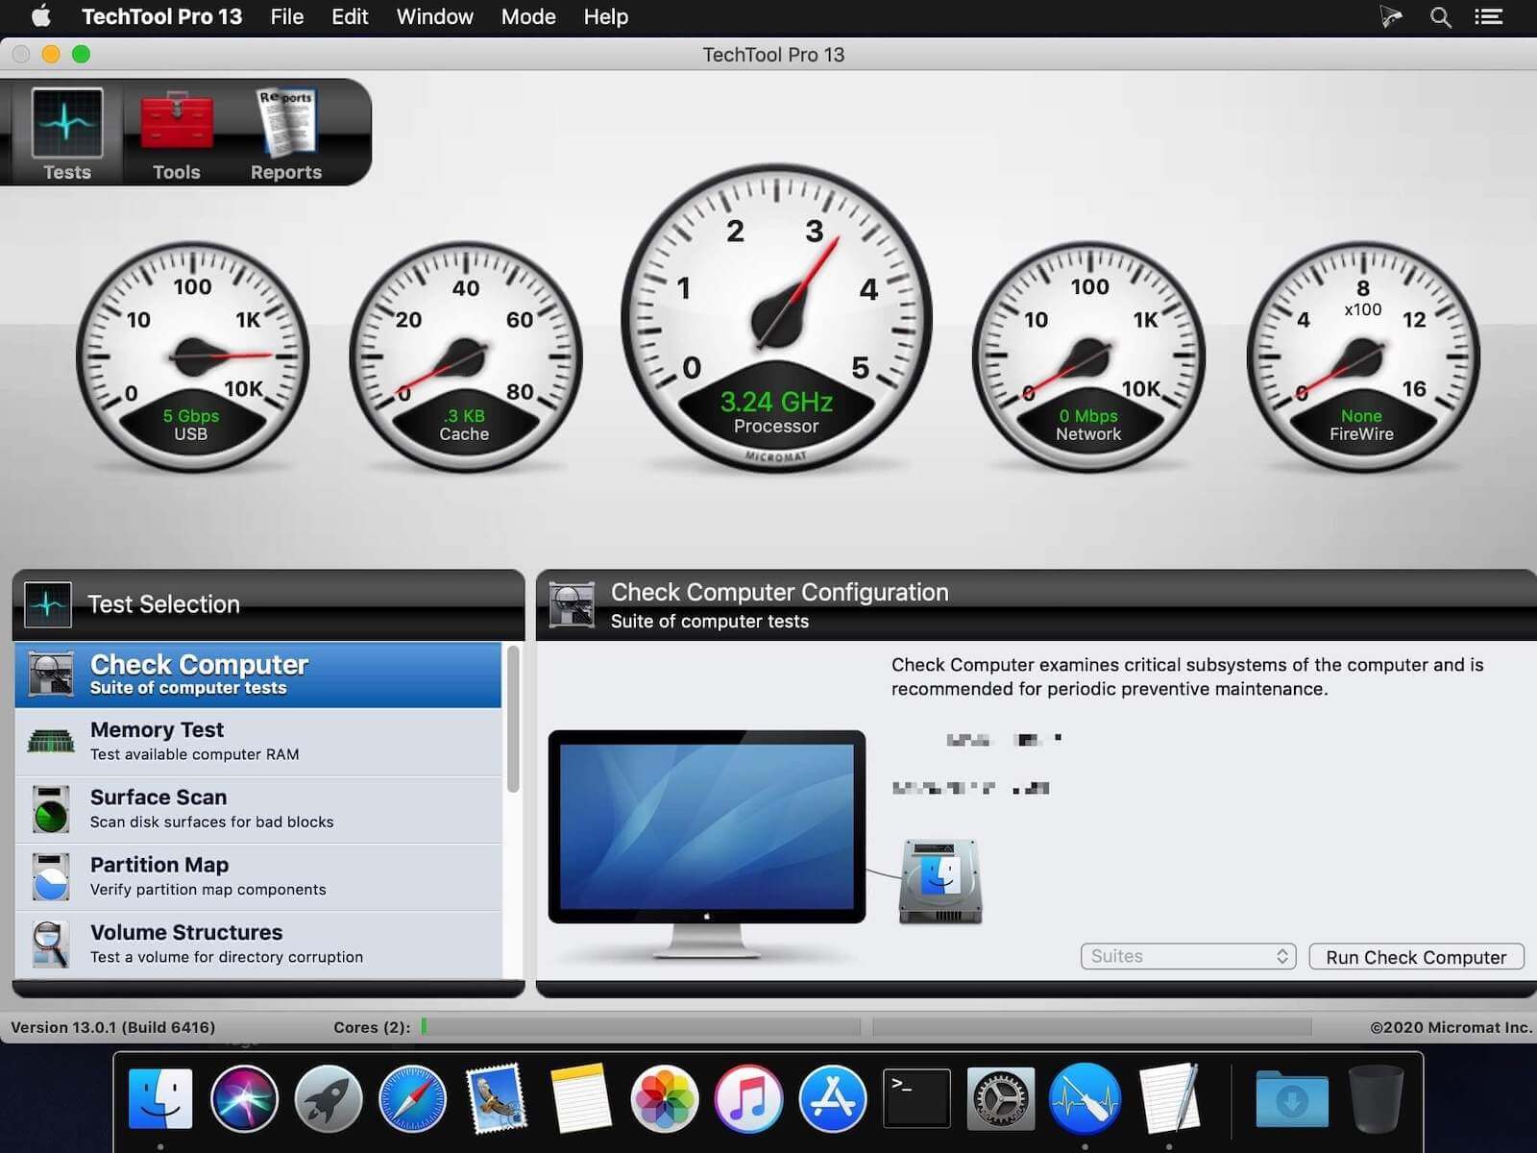Click the Partition Map pie icon
The image size is (1537, 1153).
[50, 876]
